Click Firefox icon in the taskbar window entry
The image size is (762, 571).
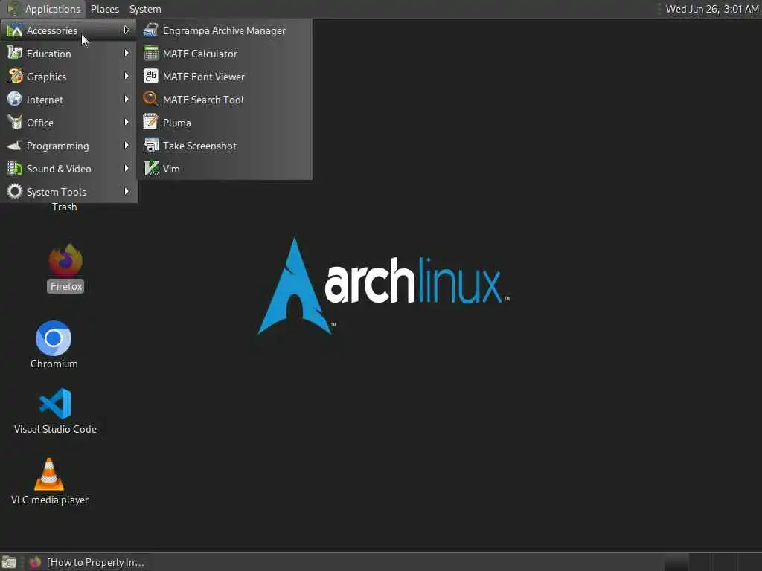click(x=35, y=562)
